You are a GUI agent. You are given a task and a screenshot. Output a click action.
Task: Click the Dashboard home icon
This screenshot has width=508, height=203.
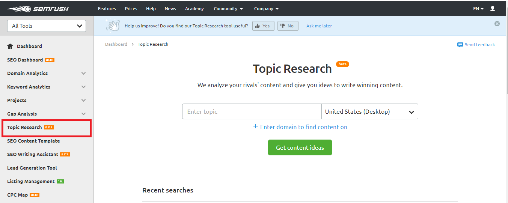tap(10, 46)
